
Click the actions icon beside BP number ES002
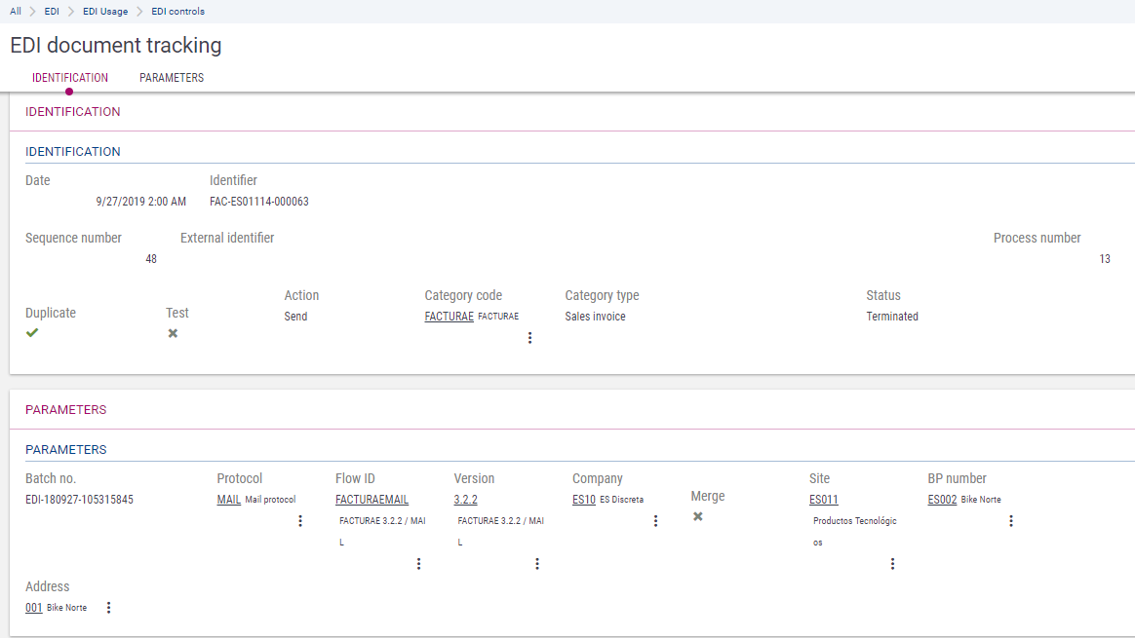tap(1011, 521)
